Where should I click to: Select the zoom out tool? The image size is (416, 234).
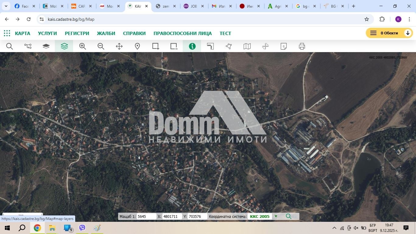(x=100, y=46)
